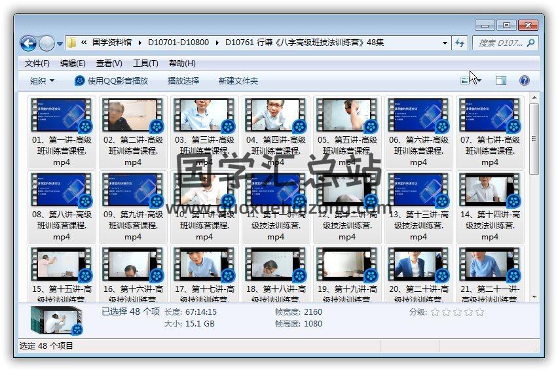Select video thumbnail 05、第五讲

pos(347,115)
